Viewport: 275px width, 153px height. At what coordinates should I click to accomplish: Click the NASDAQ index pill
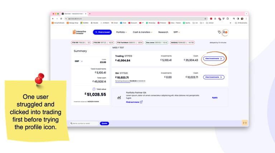click(182, 42)
